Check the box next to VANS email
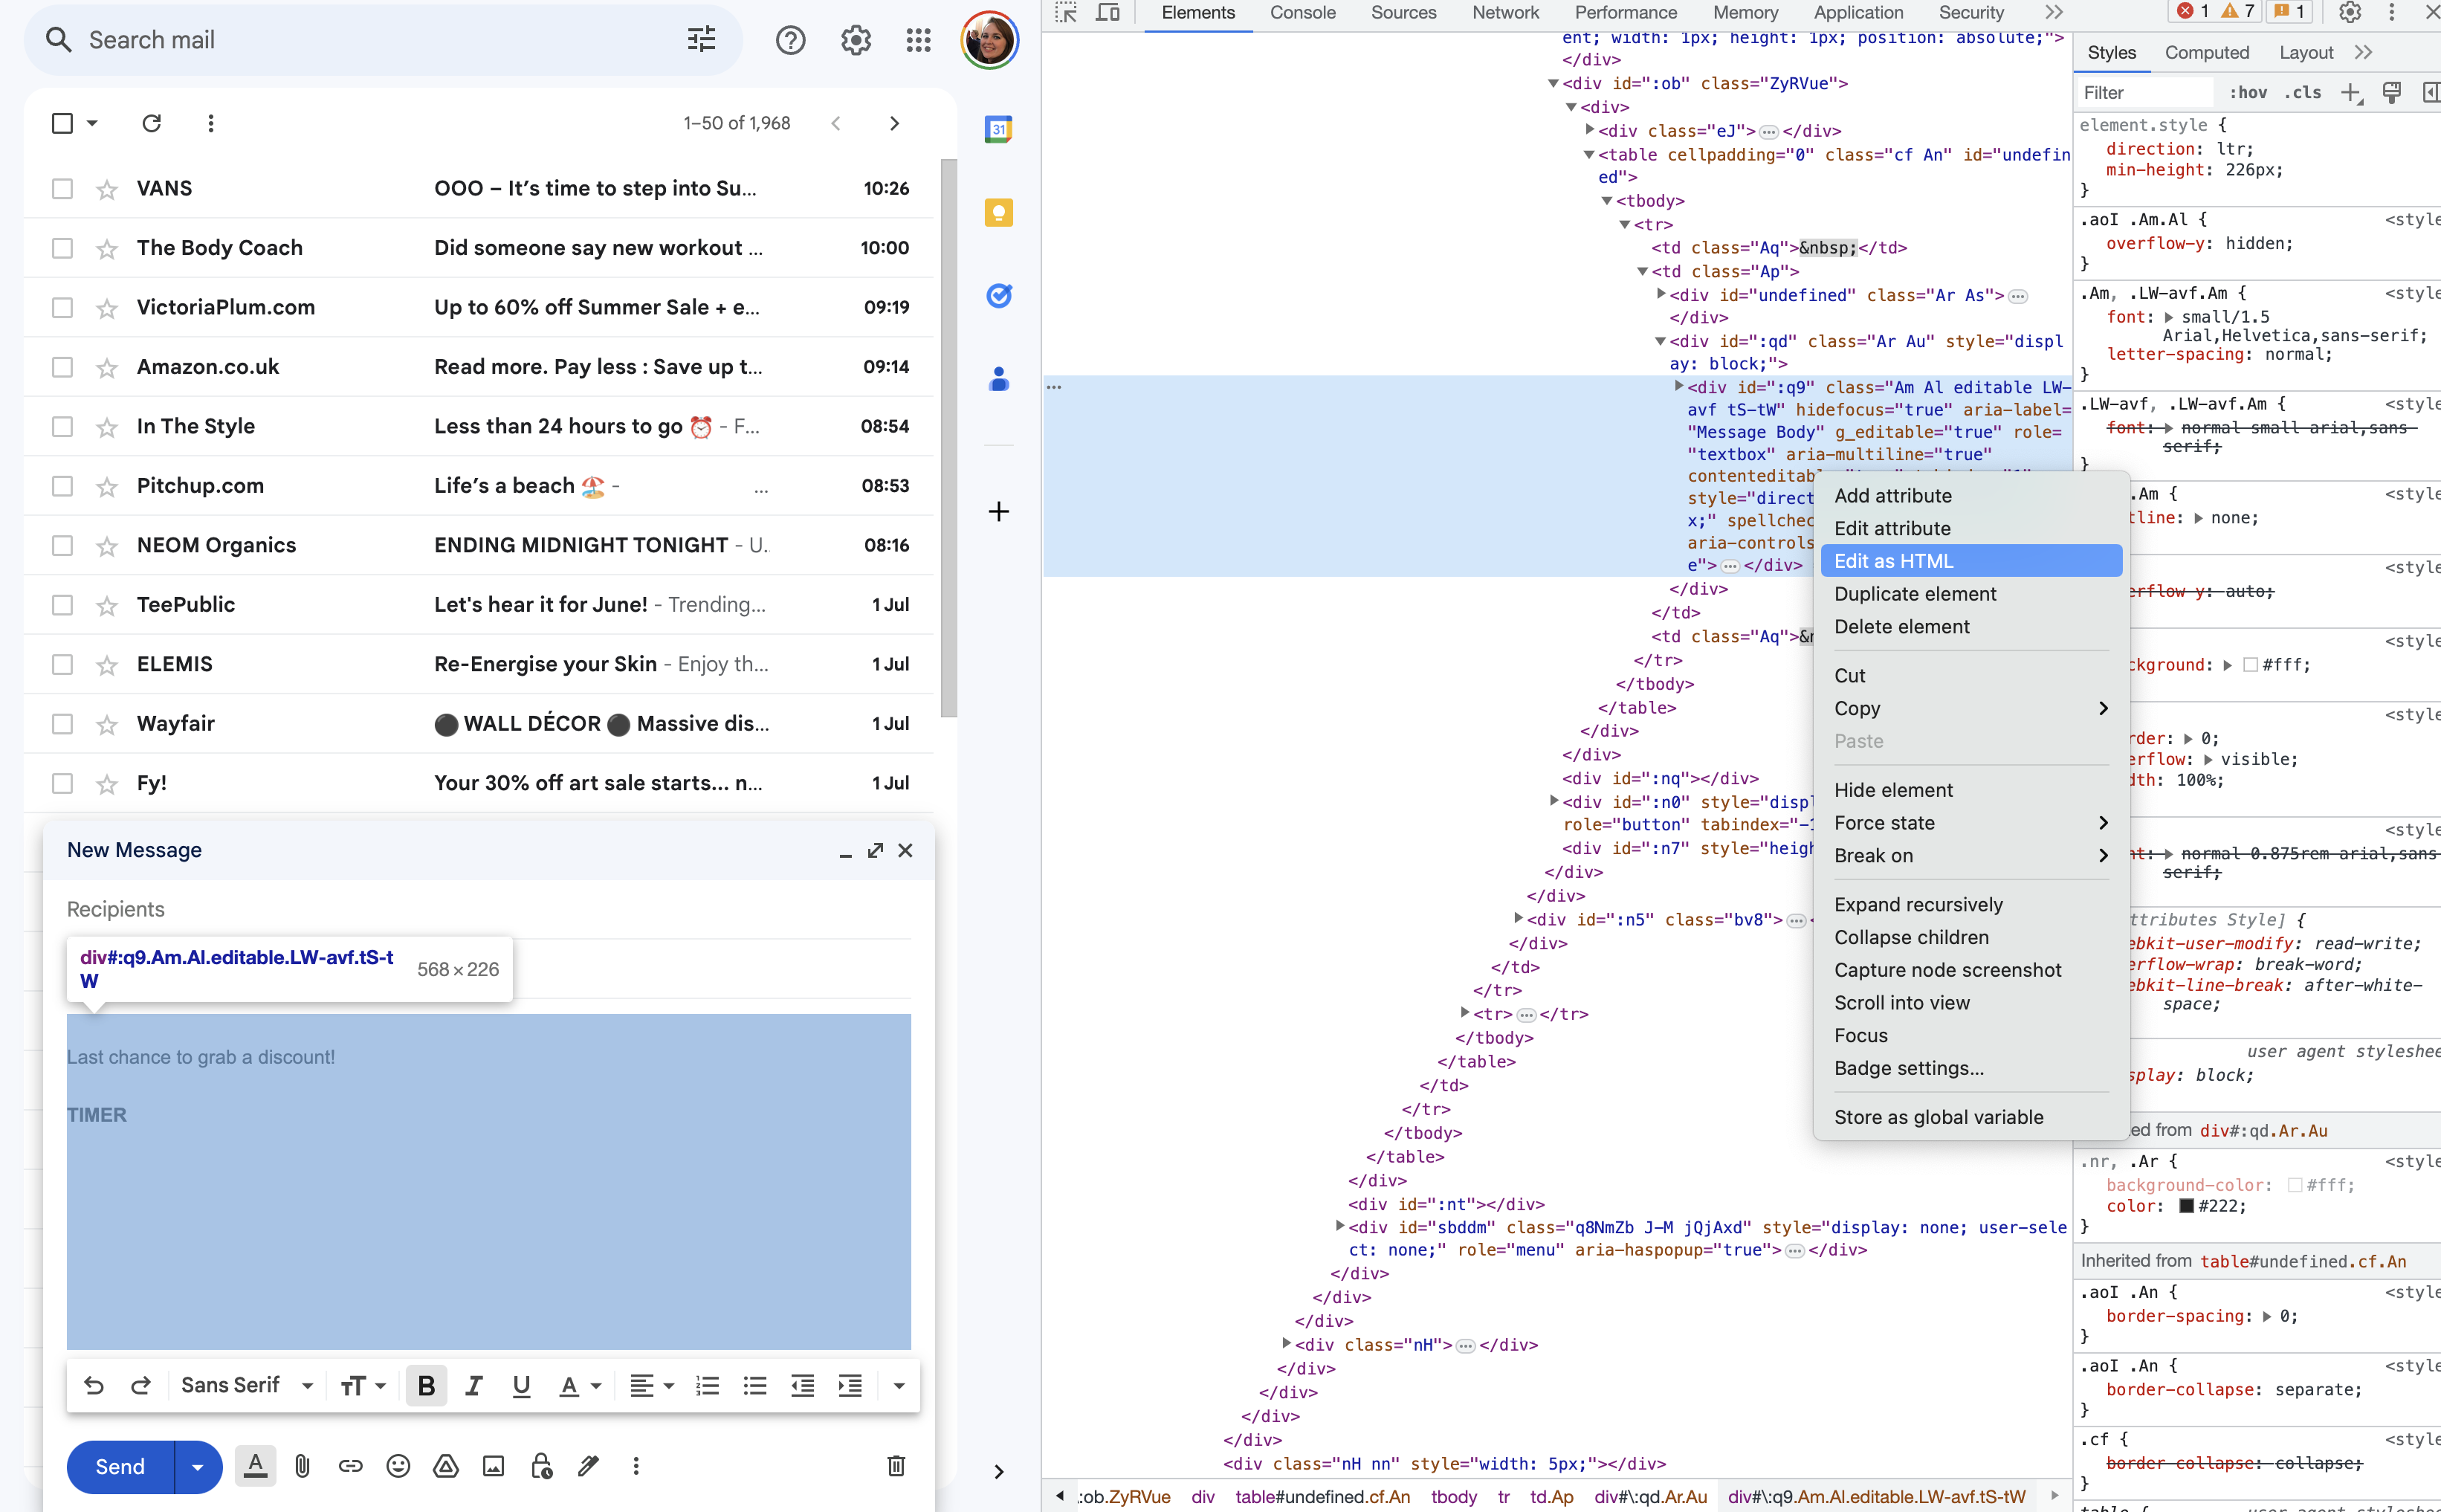Viewport: 2441px width, 1512px height. [62, 188]
